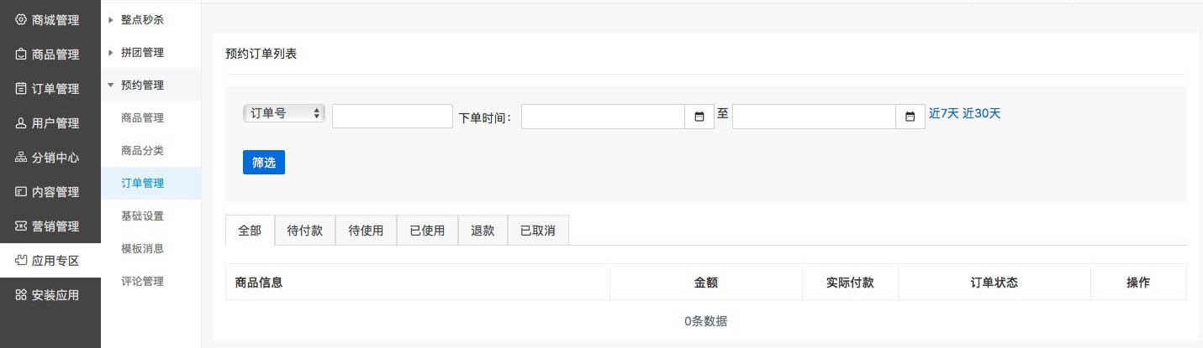Screen dimensions: 1203x348
Task: Filter by 近7天
Action: coord(943,113)
